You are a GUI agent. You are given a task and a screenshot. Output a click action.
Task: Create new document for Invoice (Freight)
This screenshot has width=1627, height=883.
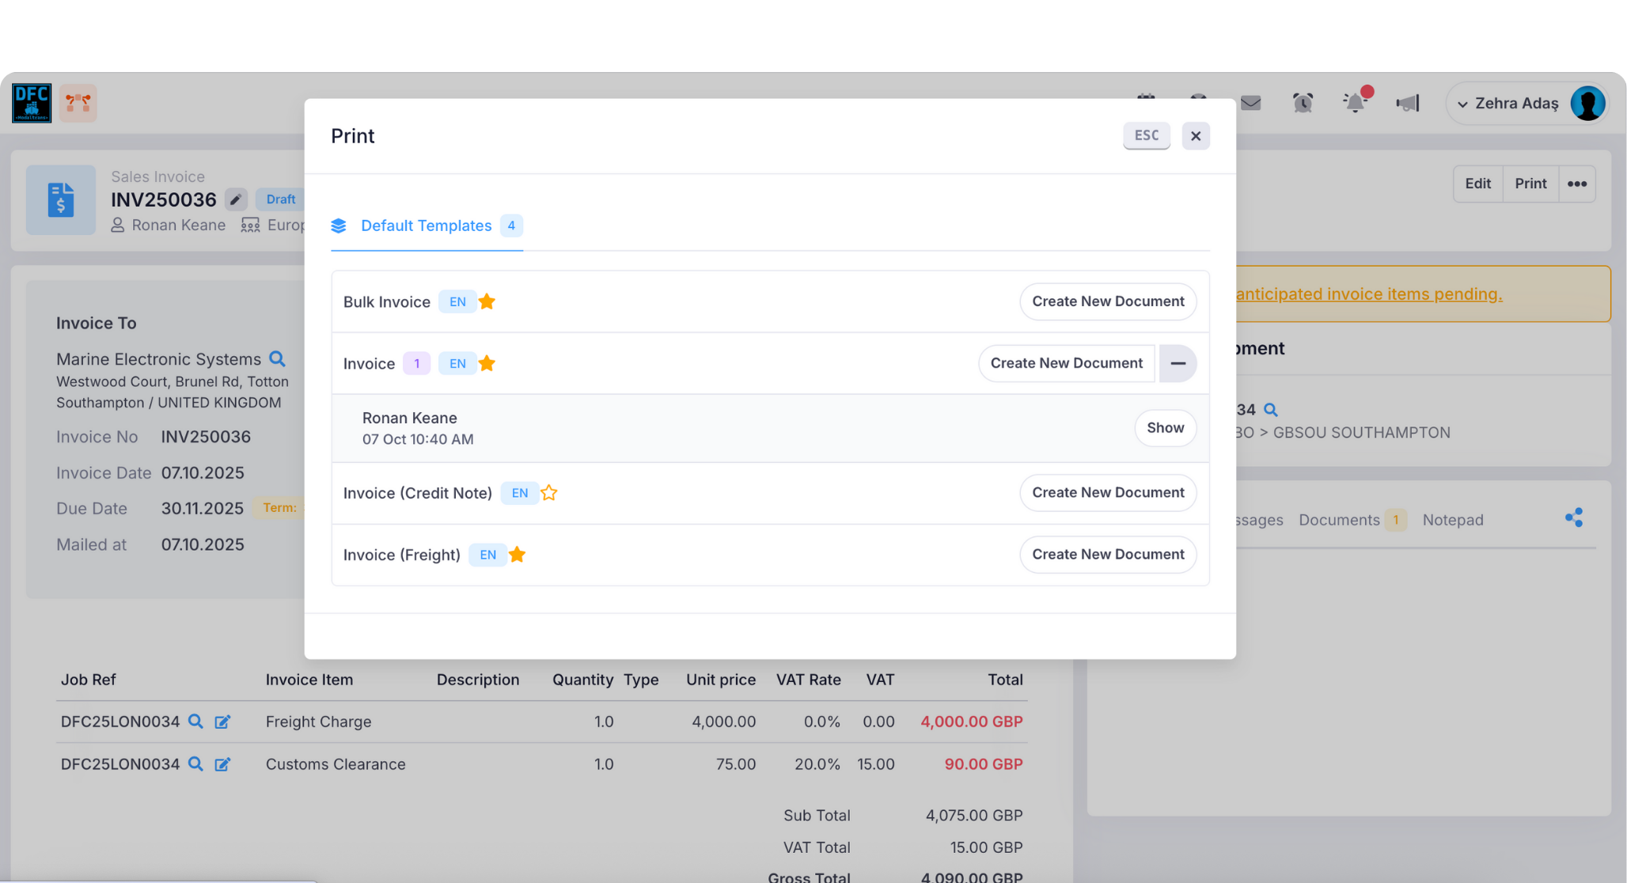click(x=1107, y=555)
